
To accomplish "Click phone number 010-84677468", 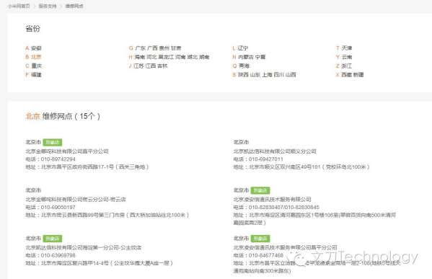I will 266,255.
